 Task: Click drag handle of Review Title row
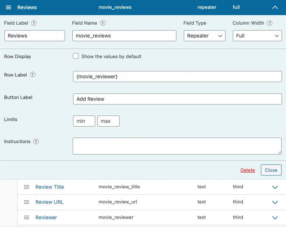click(27, 187)
